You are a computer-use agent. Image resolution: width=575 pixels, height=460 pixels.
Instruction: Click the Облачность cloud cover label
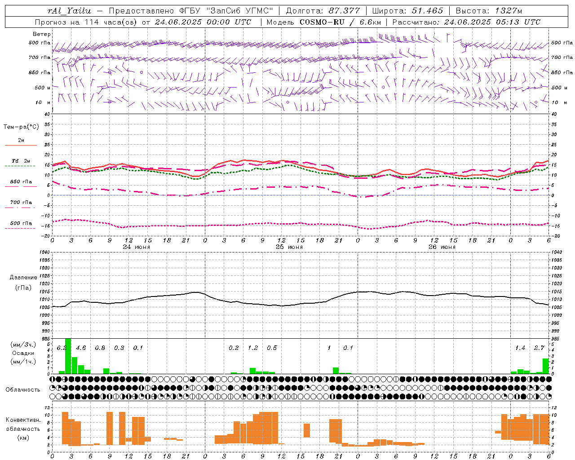pyautogui.click(x=23, y=389)
